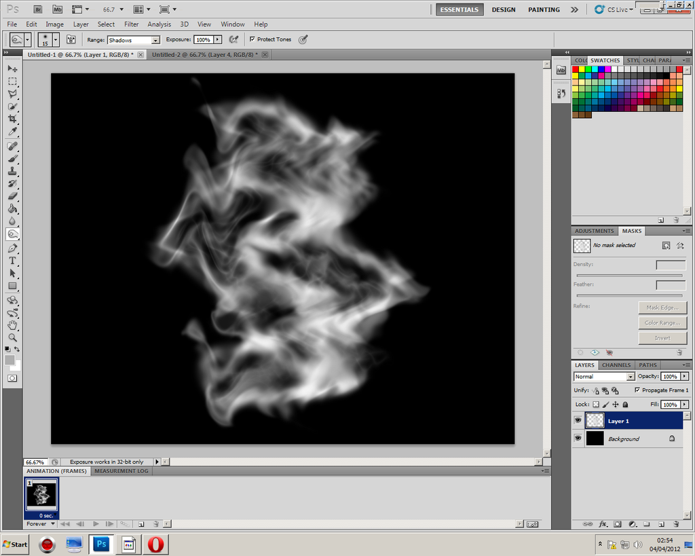Select the Crop tool
Viewport: 695px width, 556px height.
coord(12,119)
